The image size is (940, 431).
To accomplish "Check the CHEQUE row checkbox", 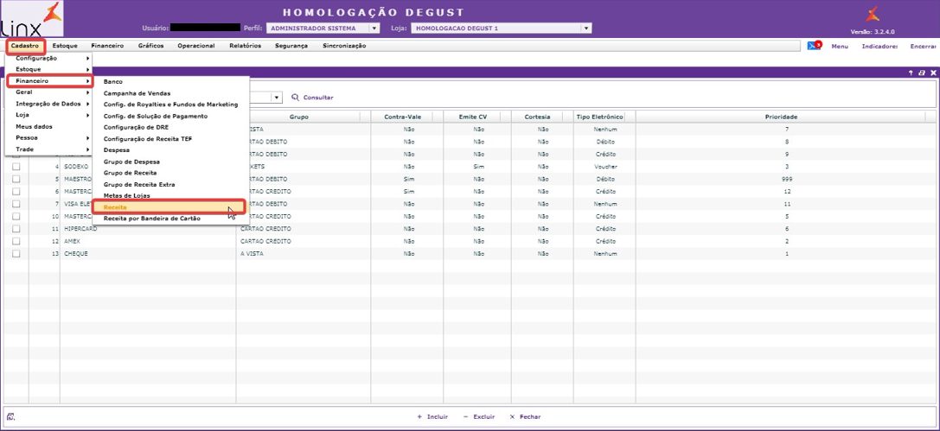I will coord(16,254).
